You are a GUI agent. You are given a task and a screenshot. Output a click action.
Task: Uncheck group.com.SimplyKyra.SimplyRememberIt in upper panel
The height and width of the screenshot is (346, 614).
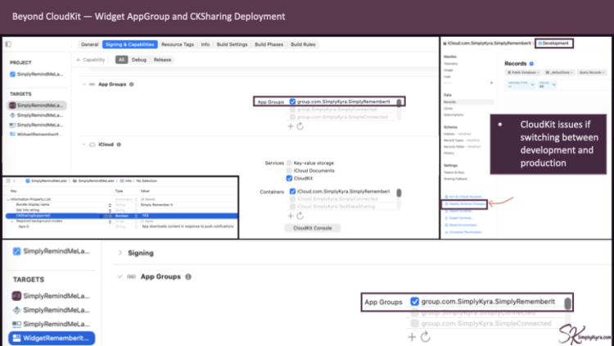pyautogui.click(x=292, y=102)
